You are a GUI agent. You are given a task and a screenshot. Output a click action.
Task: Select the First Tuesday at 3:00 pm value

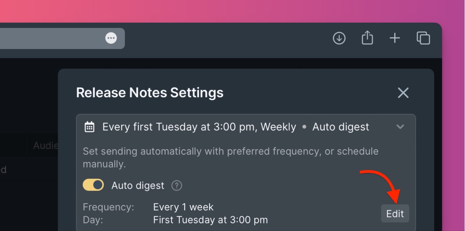click(x=210, y=220)
